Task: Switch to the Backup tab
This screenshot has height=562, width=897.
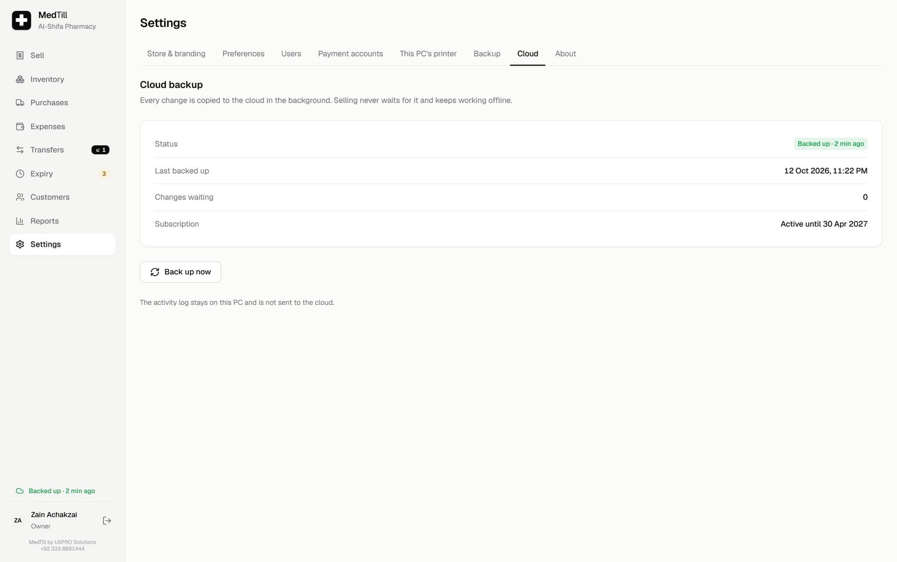Action: pyautogui.click(x=487, y=54)
